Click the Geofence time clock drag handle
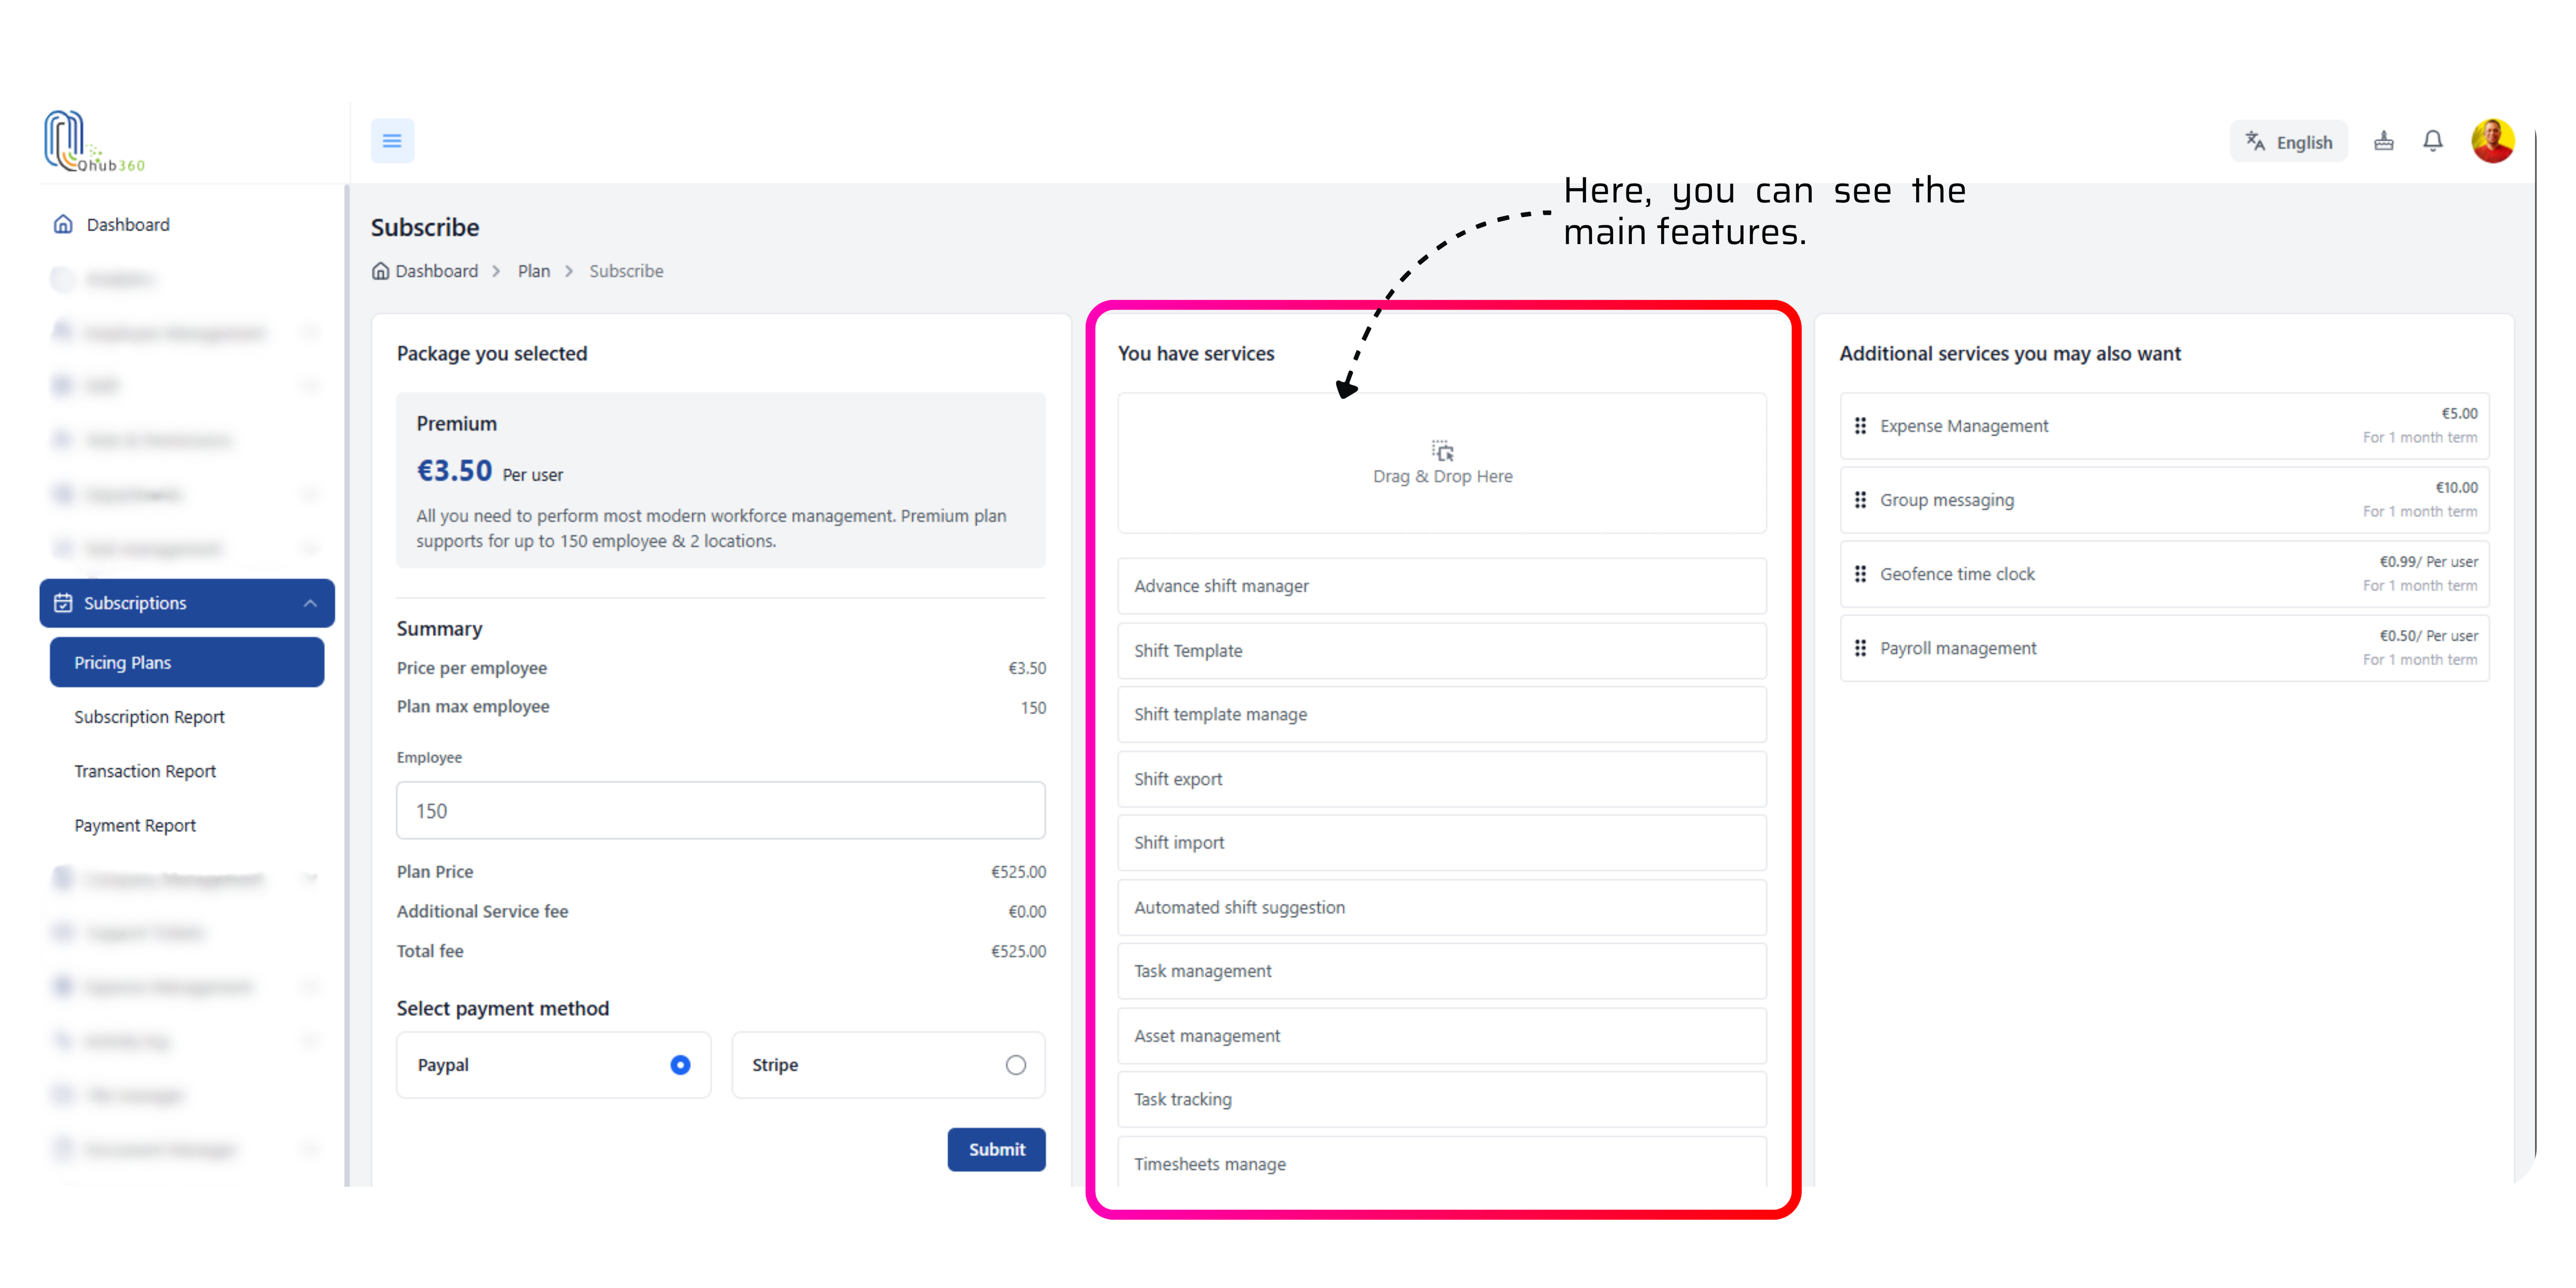This screenshot has height=1288, width=2576. 1860,574
